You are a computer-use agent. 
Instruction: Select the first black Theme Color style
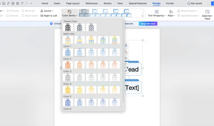click(68, 27)
